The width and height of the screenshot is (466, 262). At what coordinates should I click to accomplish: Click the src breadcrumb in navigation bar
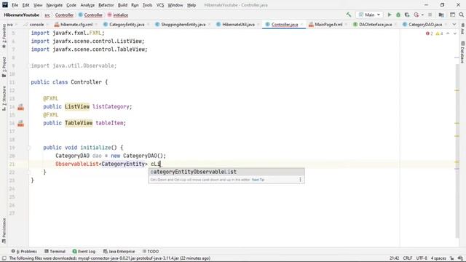click(x=47, y=15)
